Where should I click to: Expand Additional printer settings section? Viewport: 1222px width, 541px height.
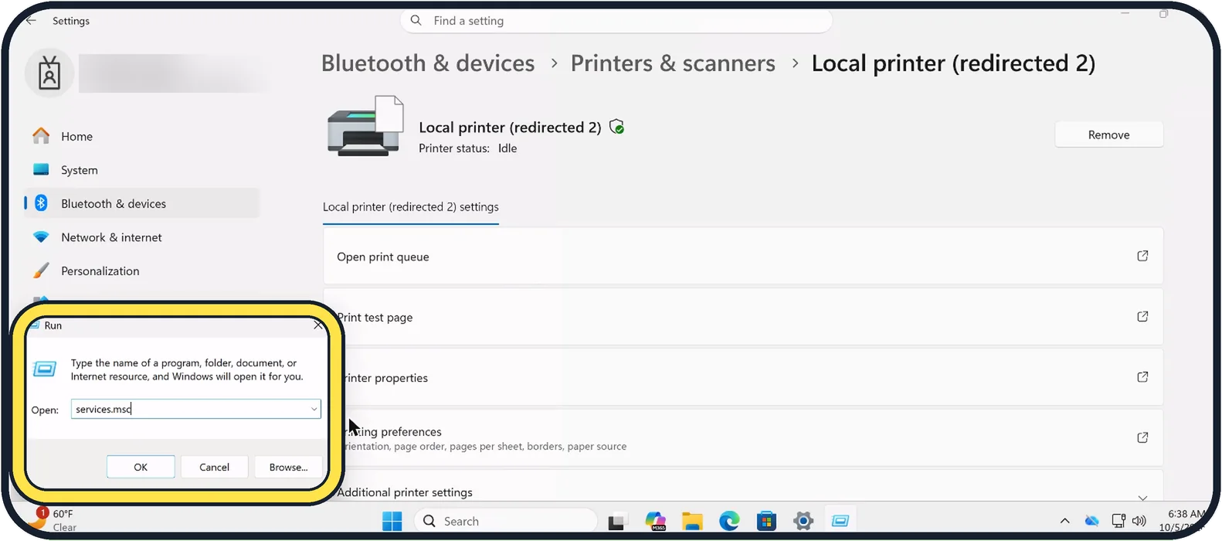coord(1142,498)
